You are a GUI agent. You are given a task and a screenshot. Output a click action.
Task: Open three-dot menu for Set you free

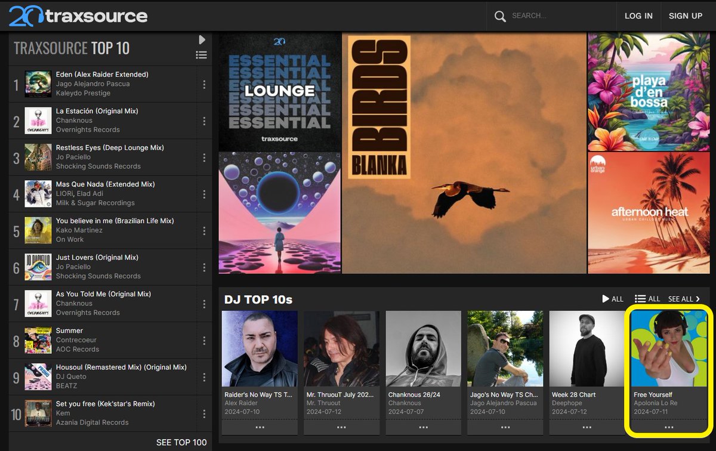(204, 413)
